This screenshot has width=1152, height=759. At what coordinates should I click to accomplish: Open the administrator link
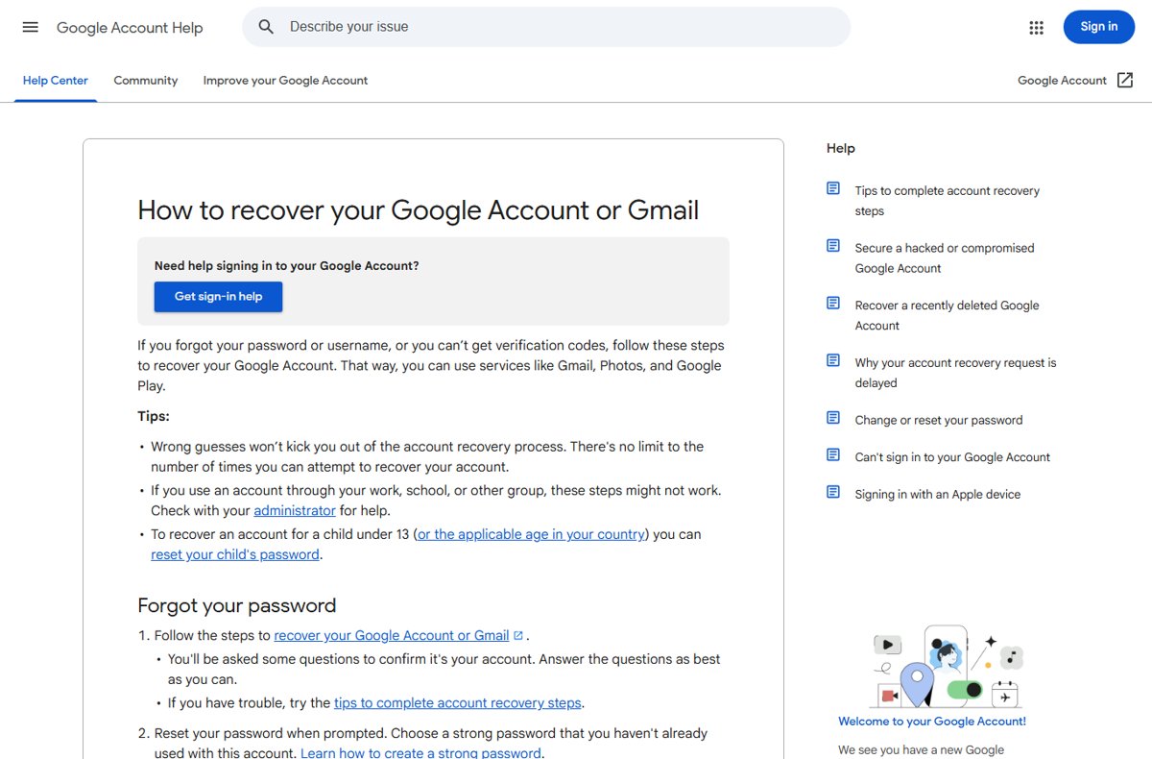295,510
